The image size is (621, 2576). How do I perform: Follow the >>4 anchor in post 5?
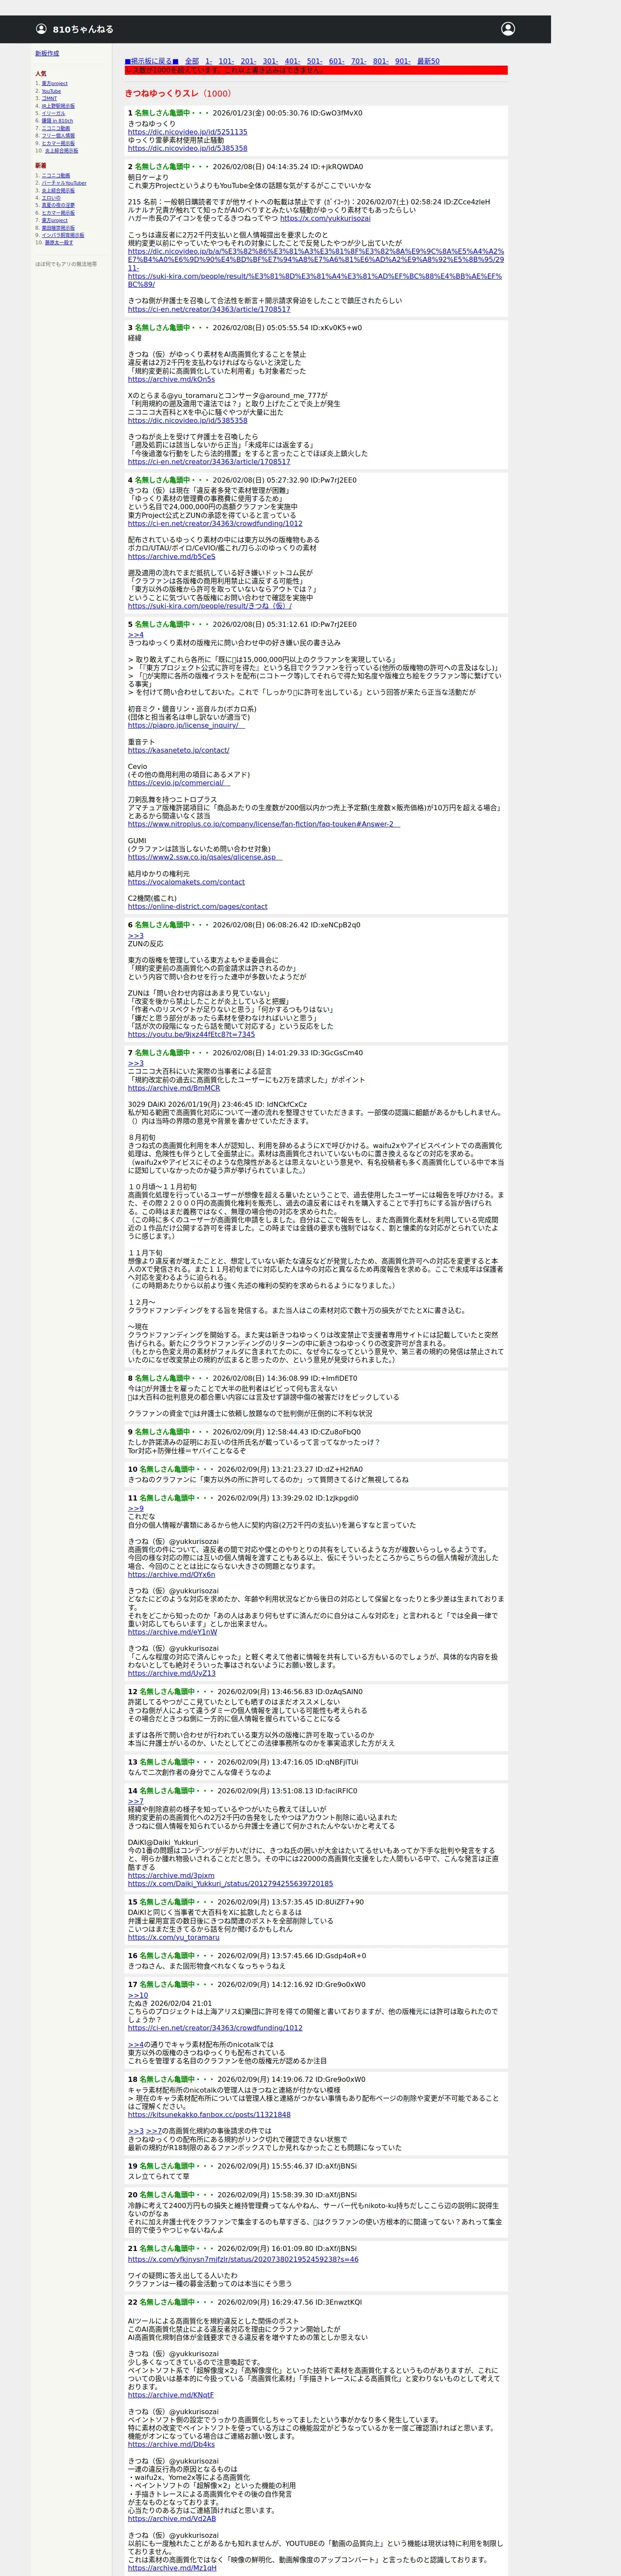(x=136, y=635)
